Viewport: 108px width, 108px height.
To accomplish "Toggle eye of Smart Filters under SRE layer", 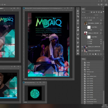I will pos(86,27).
